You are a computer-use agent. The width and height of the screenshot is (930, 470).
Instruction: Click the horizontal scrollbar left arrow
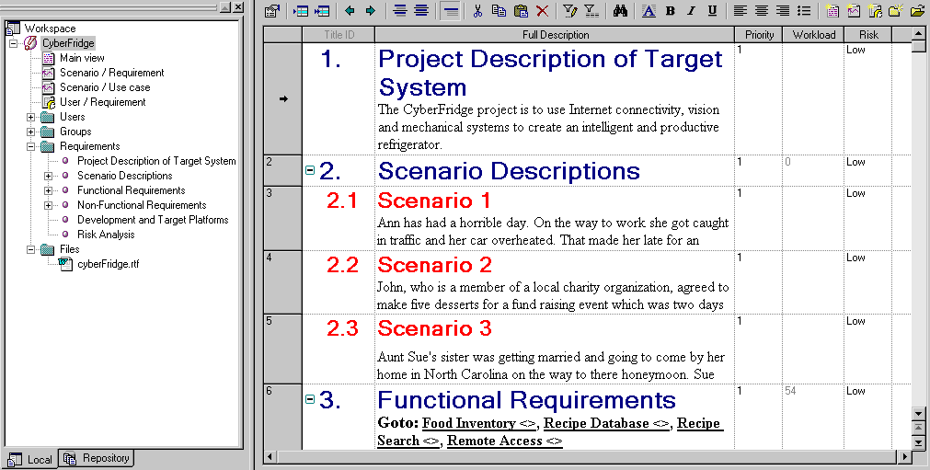[270, 456]
